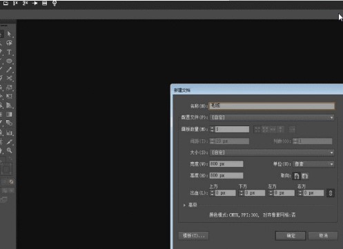This screenshot has height=249, width=343.
Task: Select the Blend tool
Action: point(9,123)
